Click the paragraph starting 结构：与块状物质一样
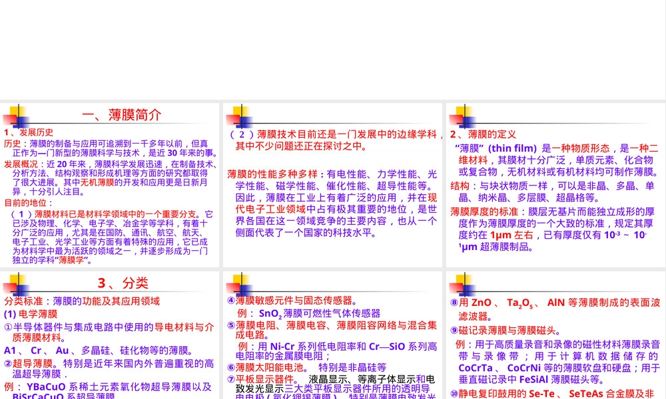The height and width of the screenshot is (399, 666). [x=552, y=192]
